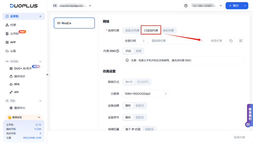Viewport: 253px width, 144px height.
Task: Turn off 代理 DNS with 关闭
Action: pyautogui.click(x=139, y=51)
